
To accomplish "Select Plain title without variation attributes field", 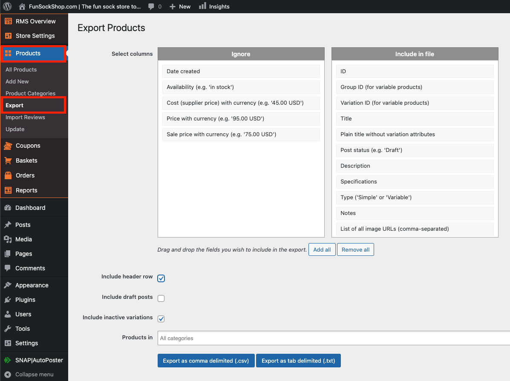I will (415, 135).
